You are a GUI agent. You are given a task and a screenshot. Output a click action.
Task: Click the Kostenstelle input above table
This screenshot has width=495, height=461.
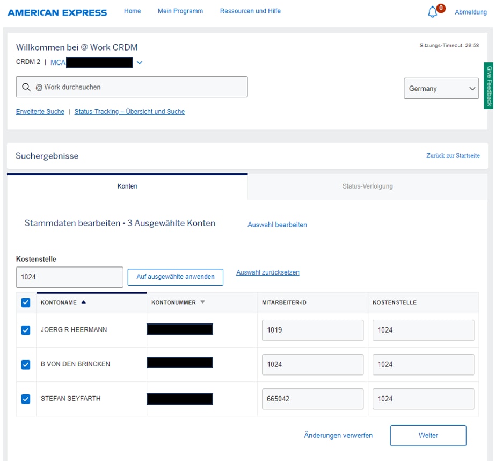click(69, 277)
